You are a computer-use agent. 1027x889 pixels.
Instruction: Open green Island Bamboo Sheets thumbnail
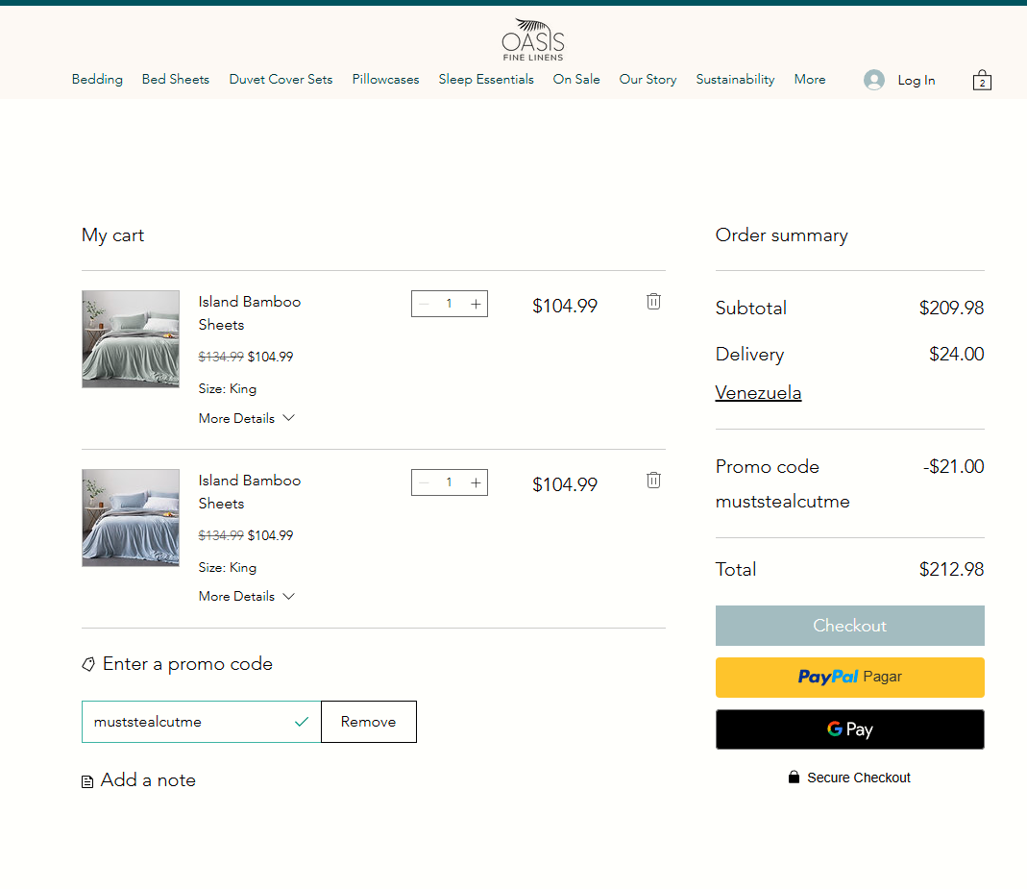(x=131, y=339)
